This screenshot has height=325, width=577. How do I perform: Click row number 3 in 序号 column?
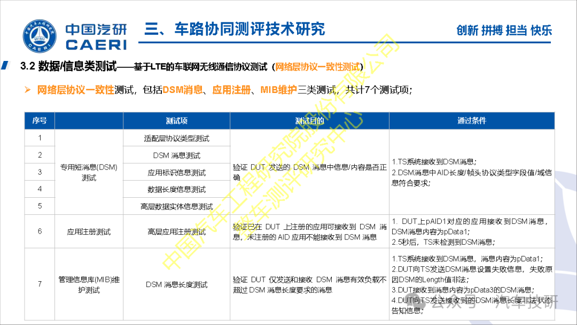tap(40, 172)
